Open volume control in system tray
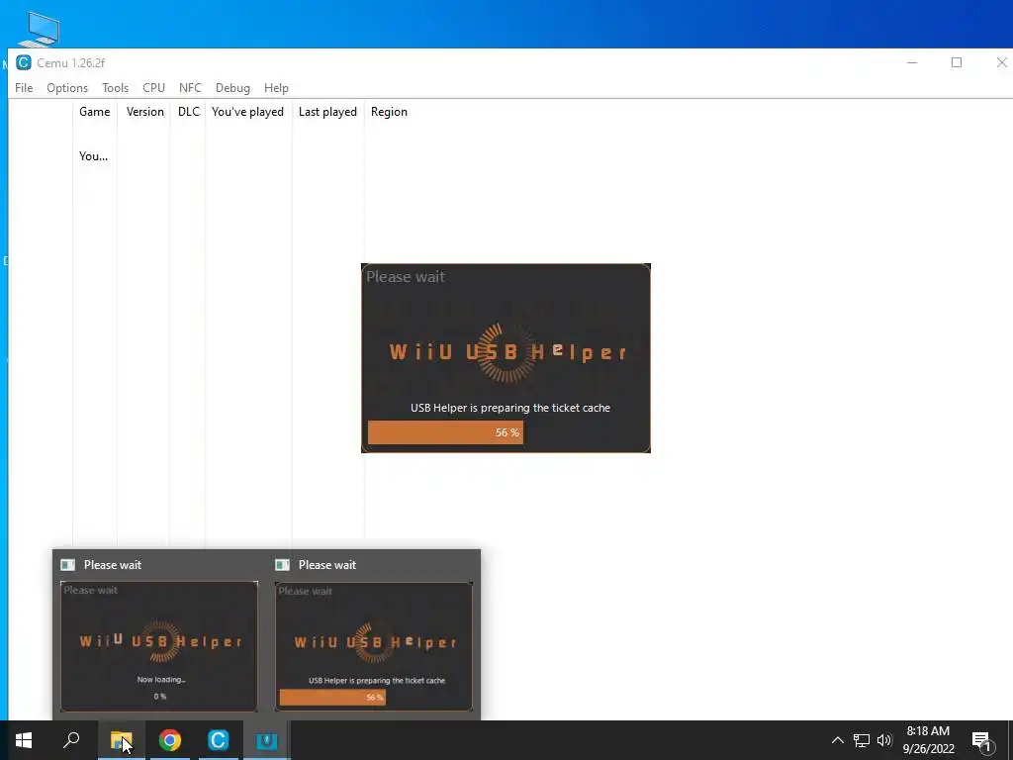Viewport: 1013px width, 760px height. pos(884,740)
